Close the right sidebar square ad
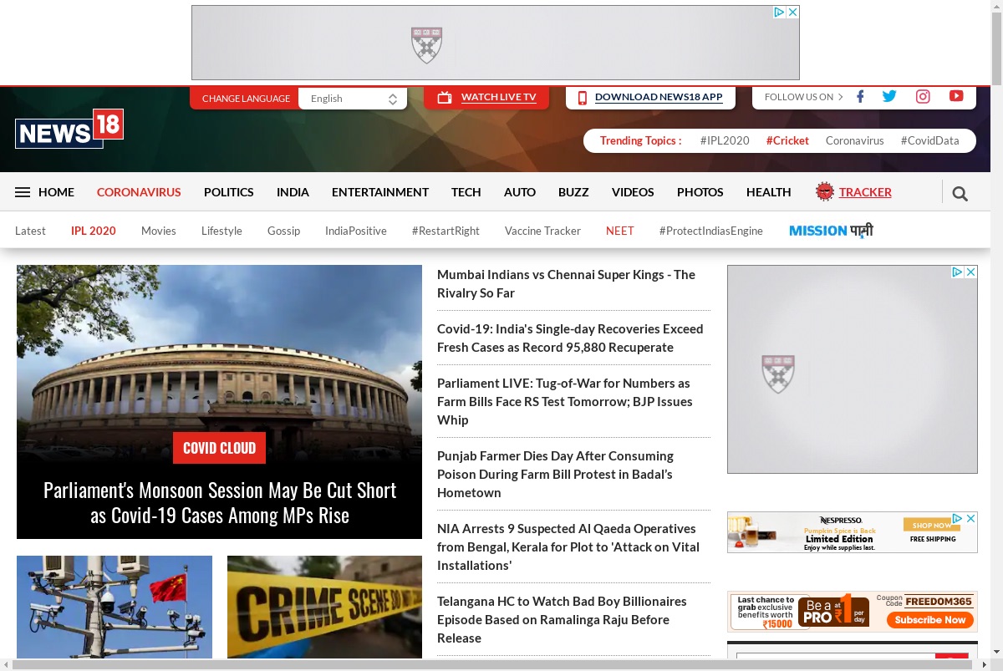This screenshot has width=1003, height=671. 971,272
